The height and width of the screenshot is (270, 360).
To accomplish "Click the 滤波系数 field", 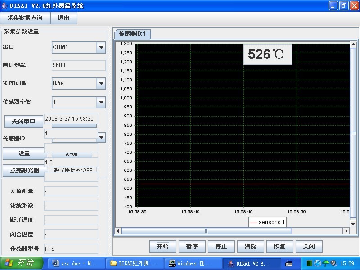I will [x=71, y=206].
